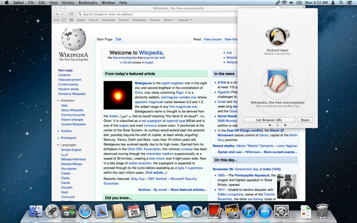Click Donate to Wikipedia link
The width and height of the screenshot is (357, 223).
(x=72, y=94)
